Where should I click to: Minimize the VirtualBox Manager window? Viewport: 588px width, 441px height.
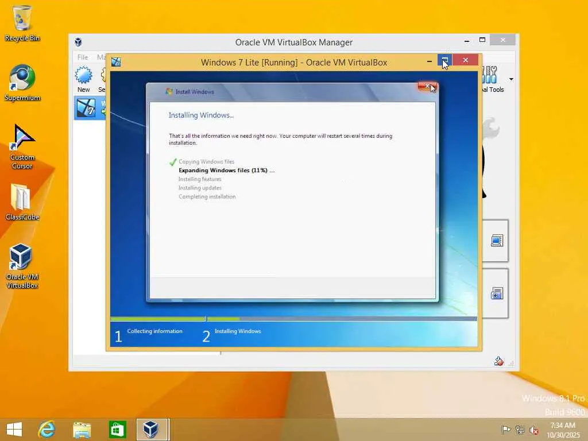point(467,41)
